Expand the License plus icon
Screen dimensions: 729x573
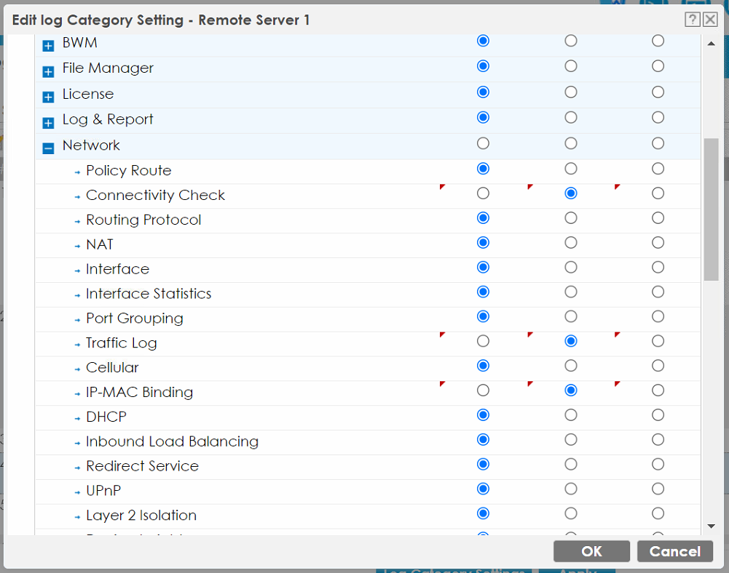48,97
